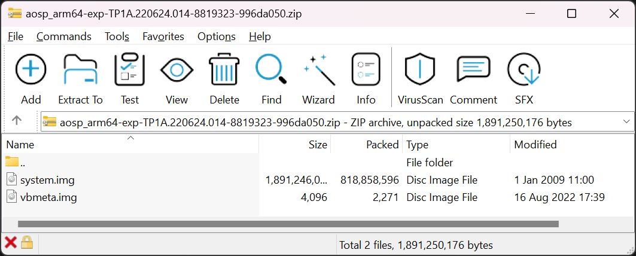This screenshot has height=256, width=636.
Task: Select the system.img file
Action: point(47,180)
